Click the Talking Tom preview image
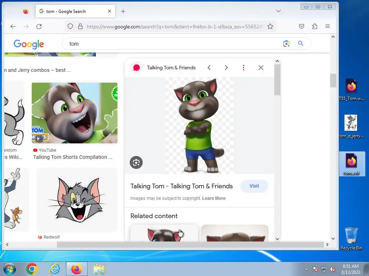This screenshot has height=276, width=369. [x=199, y=125]
